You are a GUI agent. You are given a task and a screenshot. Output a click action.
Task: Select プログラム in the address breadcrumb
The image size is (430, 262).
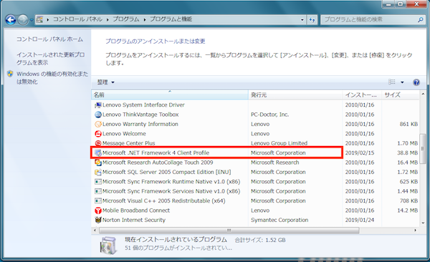[126, 19]
